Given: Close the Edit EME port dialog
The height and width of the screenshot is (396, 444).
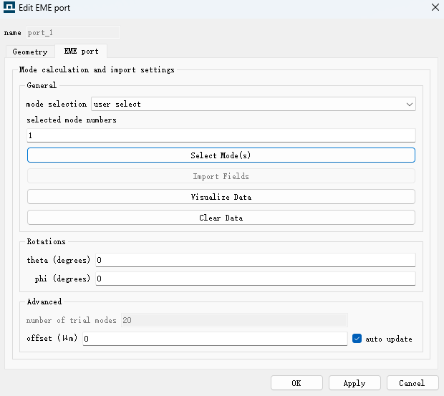Looking at the screenshot, I should click(x=435, y=7).
